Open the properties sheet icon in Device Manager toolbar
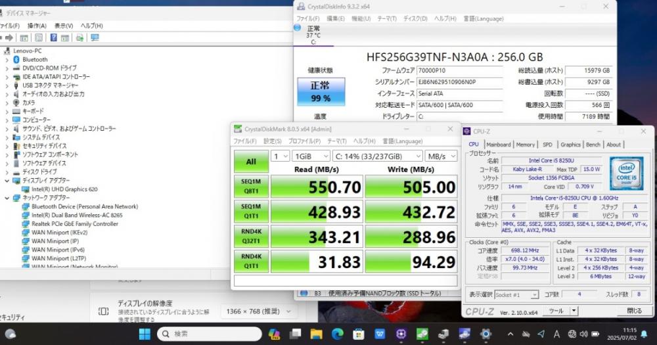 pyautogui.click(x=39, y=37)
